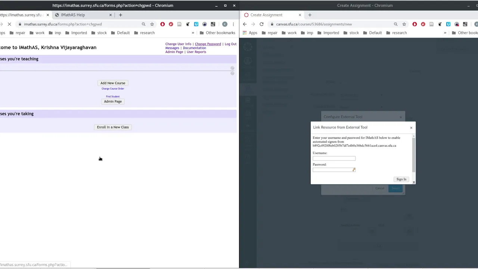478x269 pixels.
Task: Stop loading the IMathAS page
Action: pos(9,24)
